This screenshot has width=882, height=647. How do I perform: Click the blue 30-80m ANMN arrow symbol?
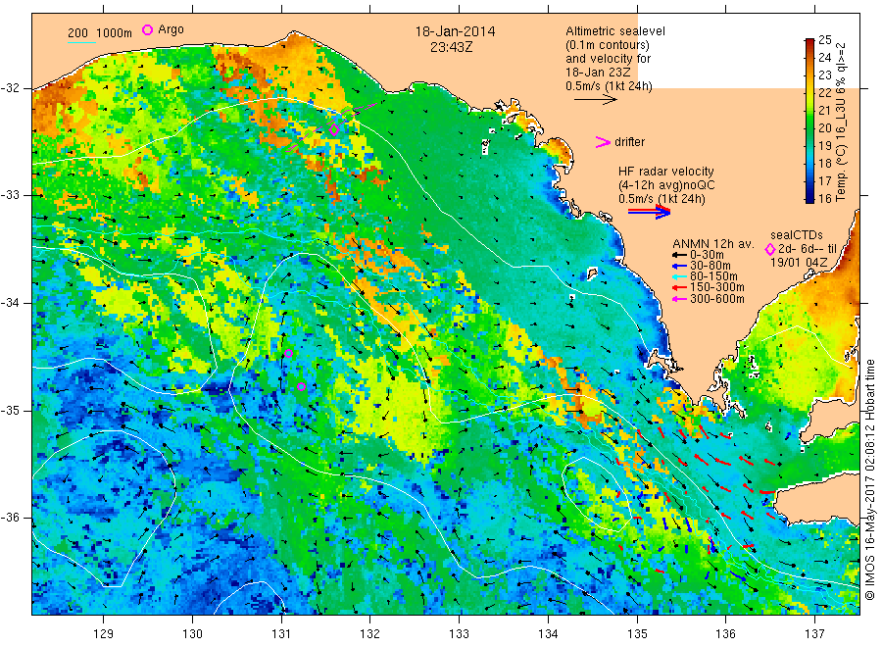tap(680, 266)
